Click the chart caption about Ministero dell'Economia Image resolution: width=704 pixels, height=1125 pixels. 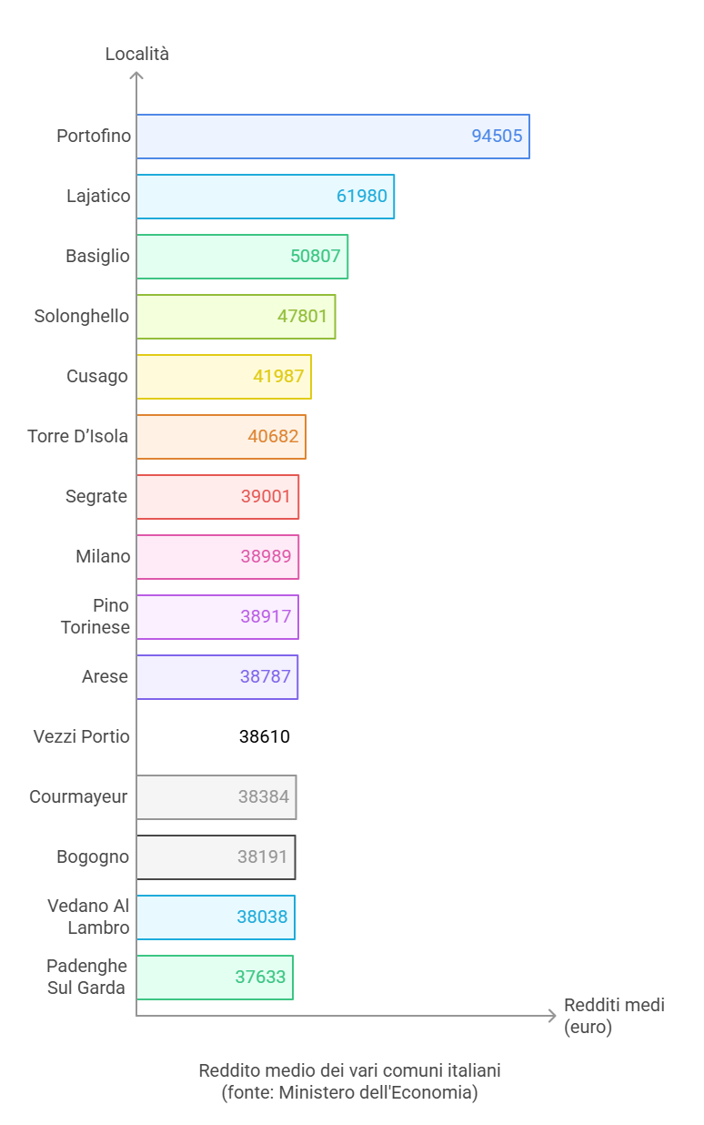point(350,1081)
